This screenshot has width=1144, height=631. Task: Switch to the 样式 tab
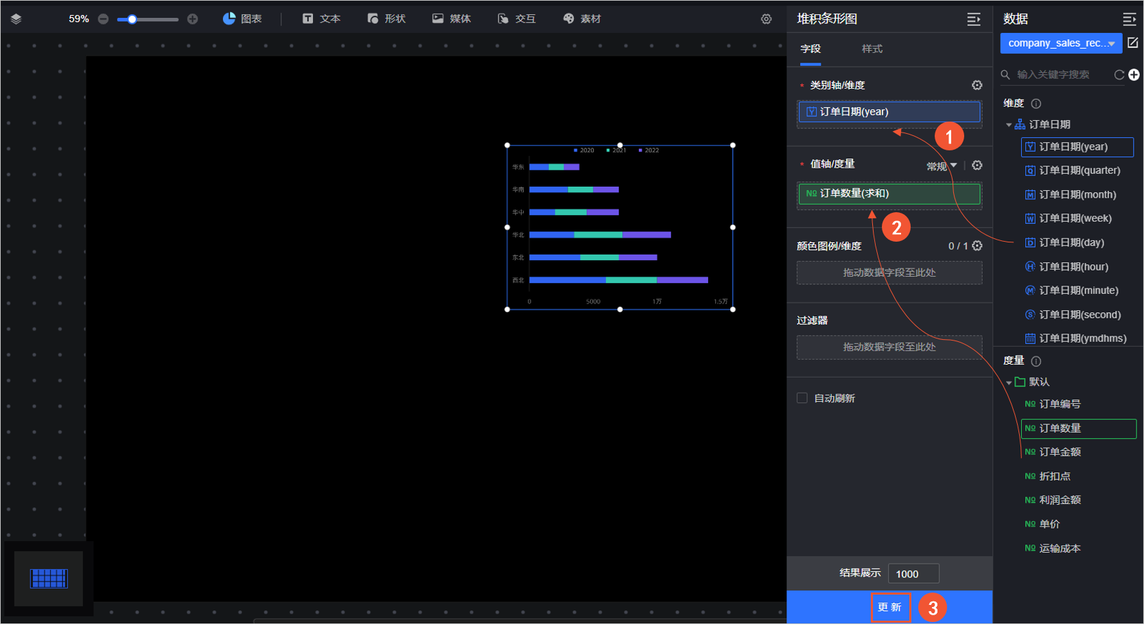click(872, 49)
